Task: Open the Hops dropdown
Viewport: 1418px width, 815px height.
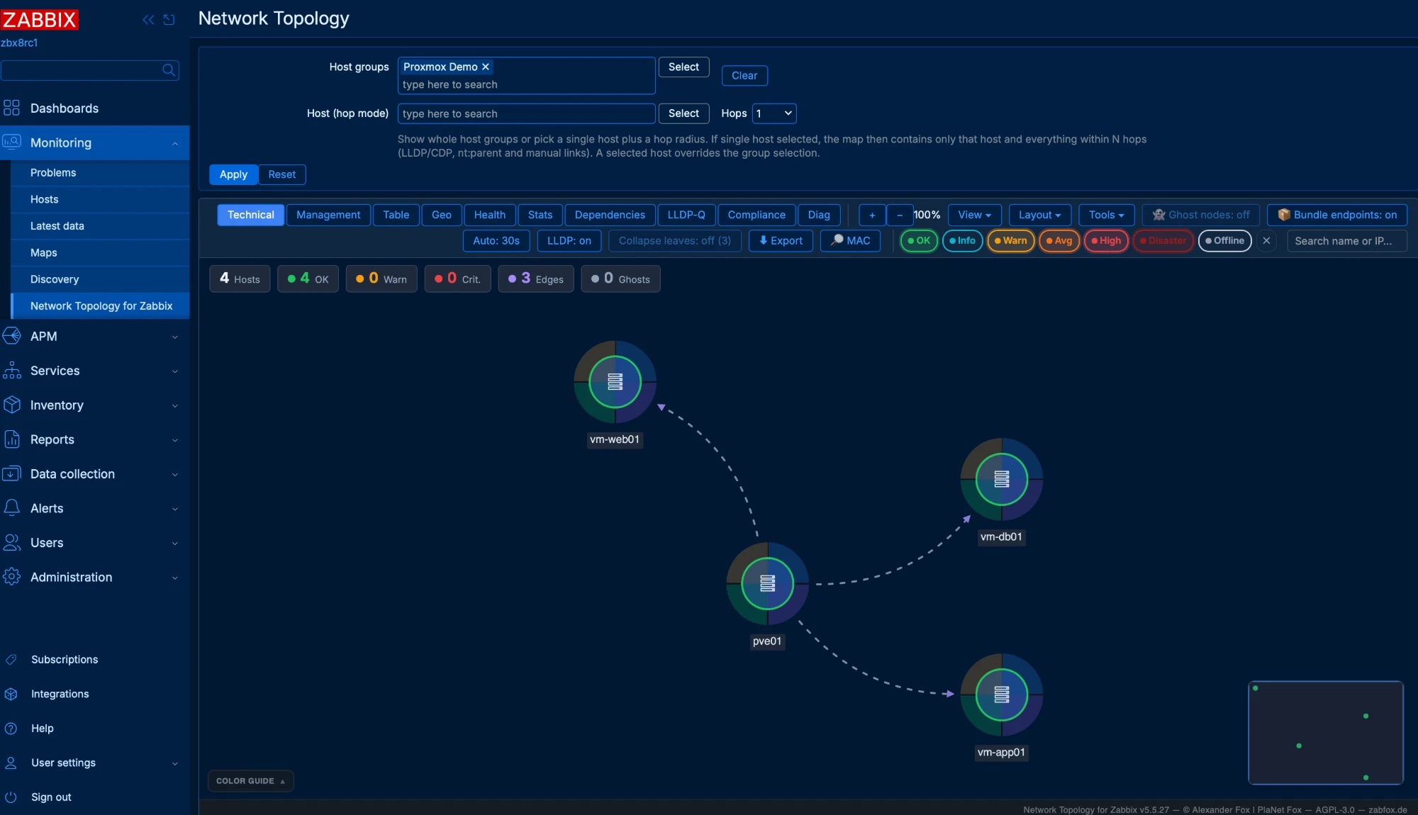Action: click(x=774, y=113)
